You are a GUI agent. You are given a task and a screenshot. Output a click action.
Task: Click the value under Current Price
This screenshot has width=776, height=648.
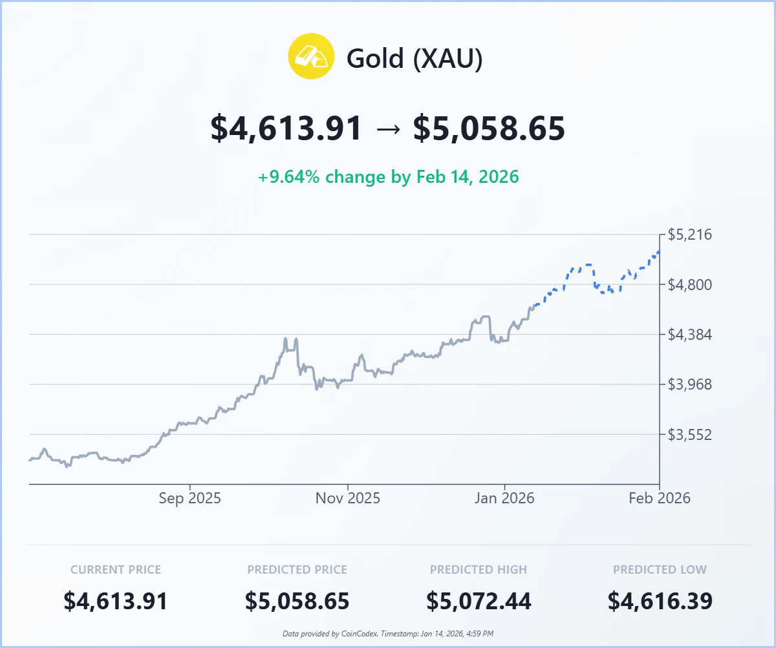click(116, 601)
